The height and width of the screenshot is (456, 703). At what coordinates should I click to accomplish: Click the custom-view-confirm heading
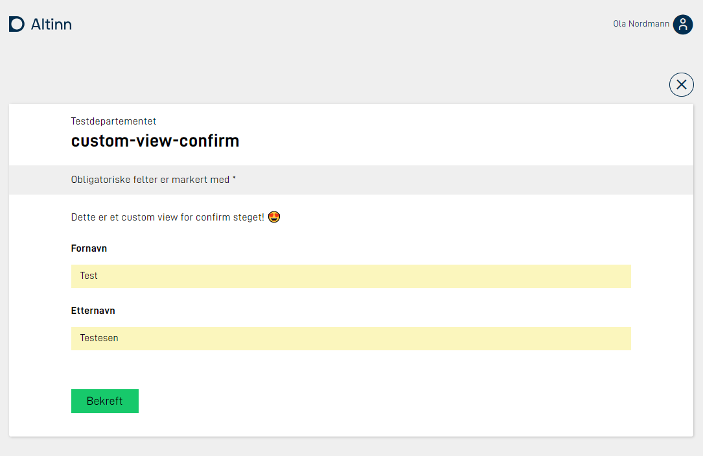click(155, 141)
